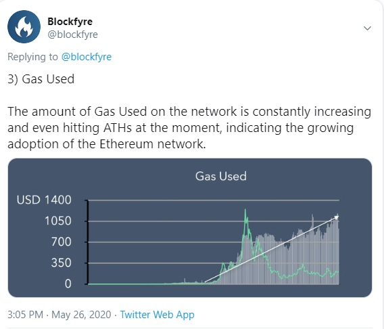The image size is (384, 329).
Task: Select the word 'Ethereum' in the tweet
Action: pos(126,144)
